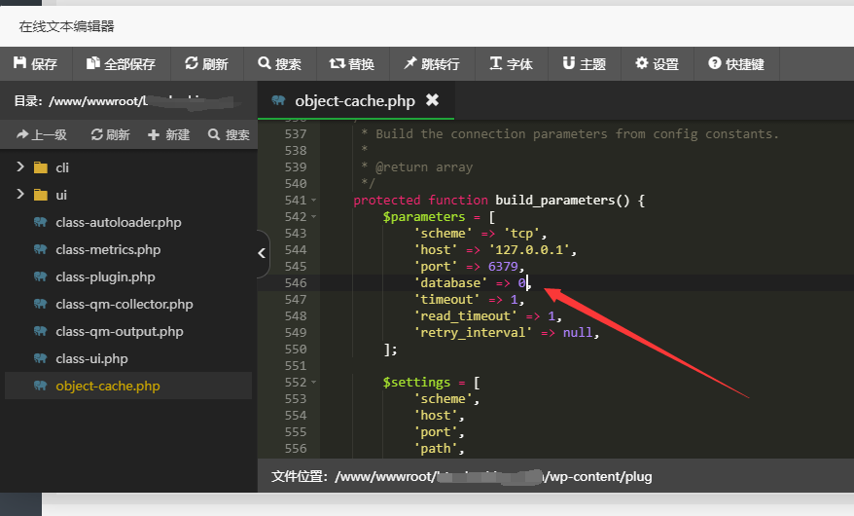Open the Theme (主题) selector
The image size is (854, 516).
584,64
